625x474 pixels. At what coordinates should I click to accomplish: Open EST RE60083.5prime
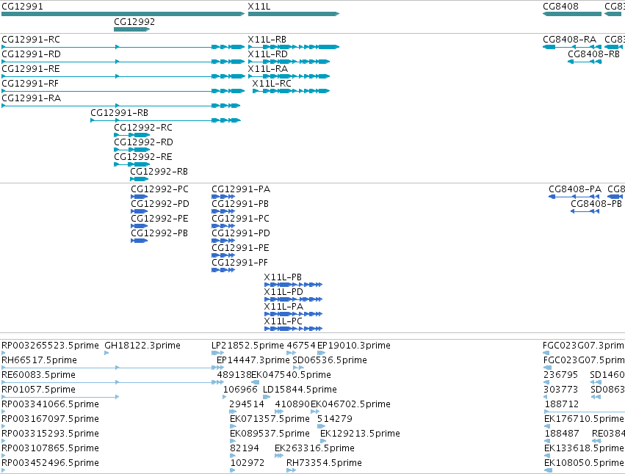(38, 375)
